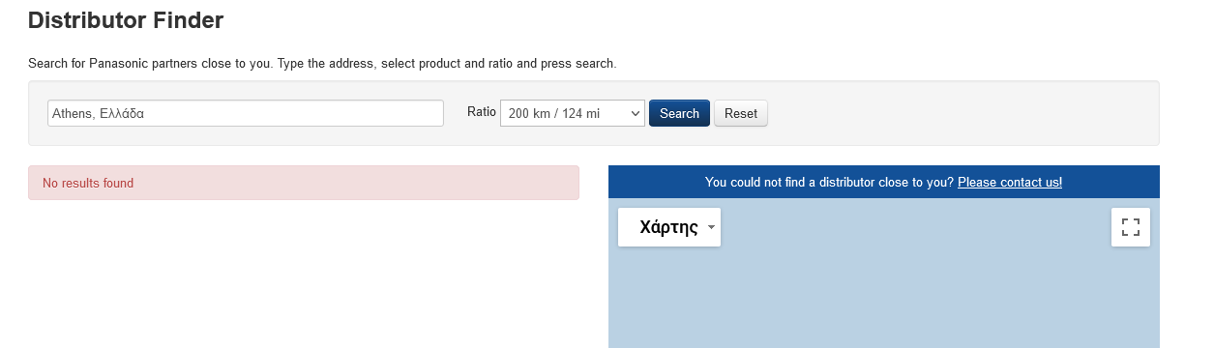Click the Search button
The height and width of the screenshot is (348, 1214).
pos(679,113)
